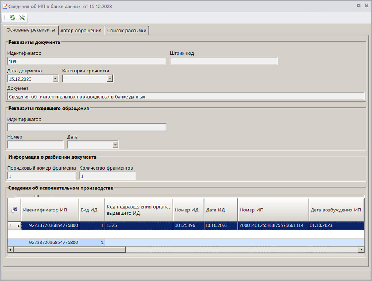
Task: Click the document icon in title bar
Action: pyautogui.click(x=5, y=6)
